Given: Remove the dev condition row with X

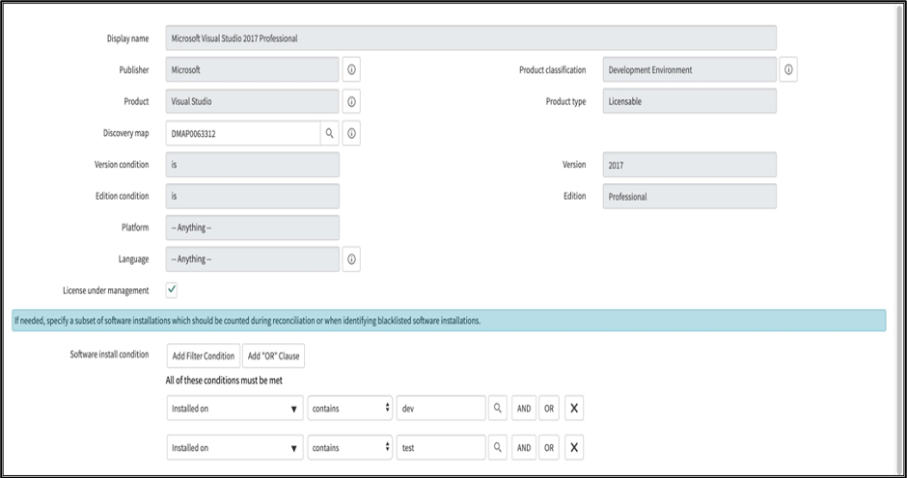Looking at the screenshot, I should tap(574, 408).
